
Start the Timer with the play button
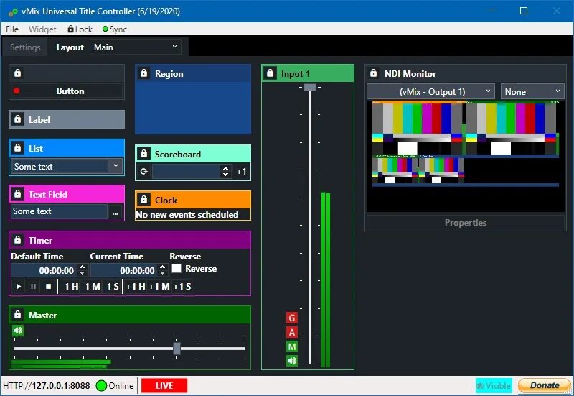19,286
